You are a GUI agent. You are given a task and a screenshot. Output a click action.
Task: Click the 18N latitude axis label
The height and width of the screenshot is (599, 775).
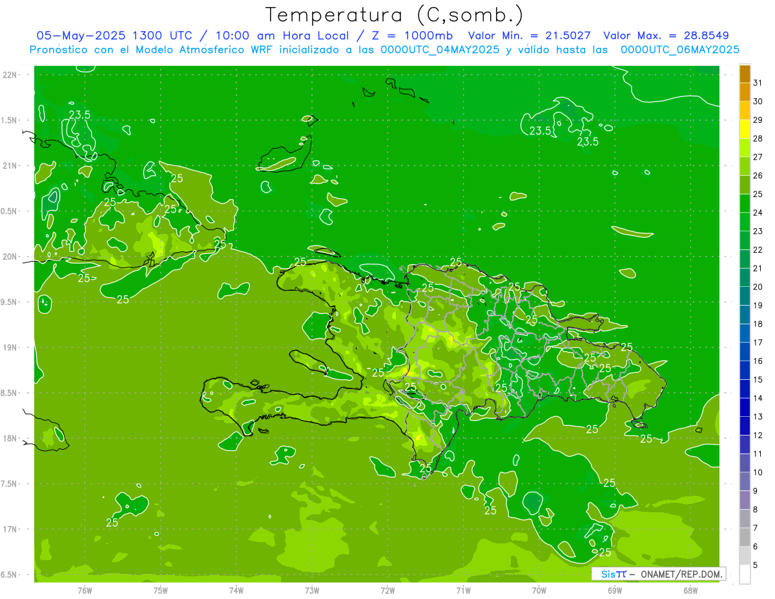tap(10, 438)
